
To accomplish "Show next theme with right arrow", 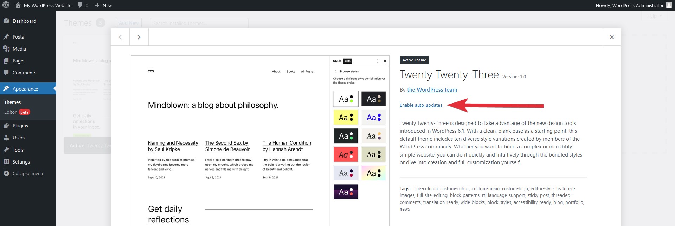I will 139,37.
